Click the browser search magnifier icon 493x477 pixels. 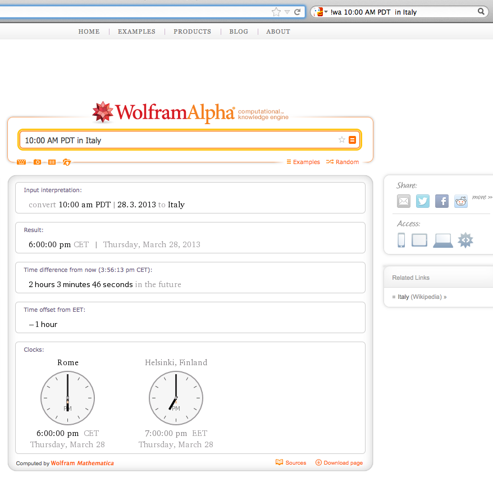(x=481, y=12)
